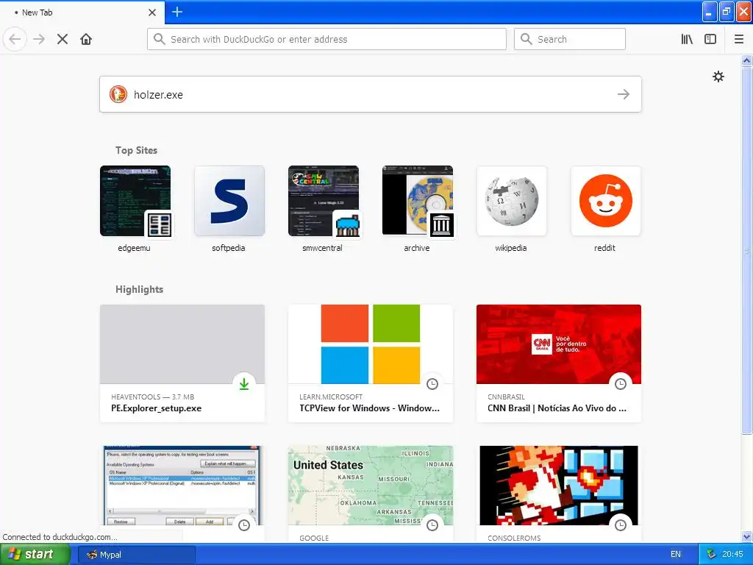Show the sidebars panel
This screenshot has height=565, width=753.
710,39
